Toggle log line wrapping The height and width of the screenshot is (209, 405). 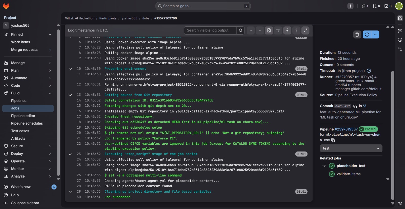278,30
